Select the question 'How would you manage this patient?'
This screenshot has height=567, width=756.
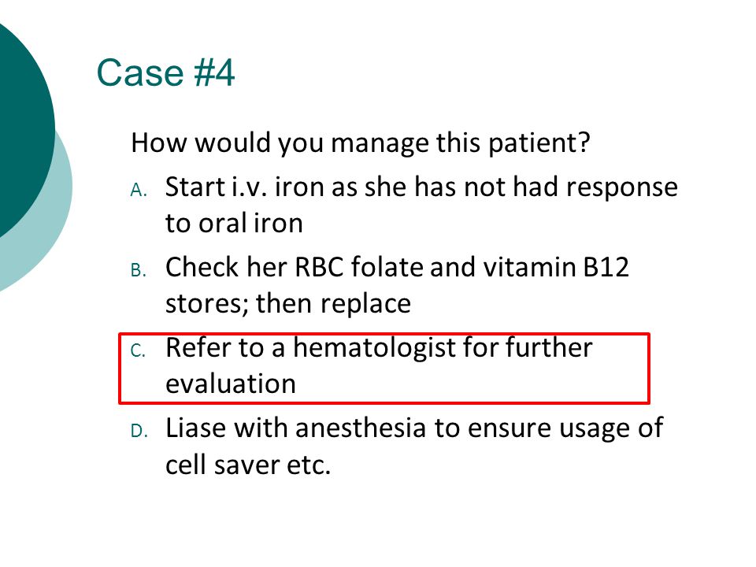click(x=360, y=143)
